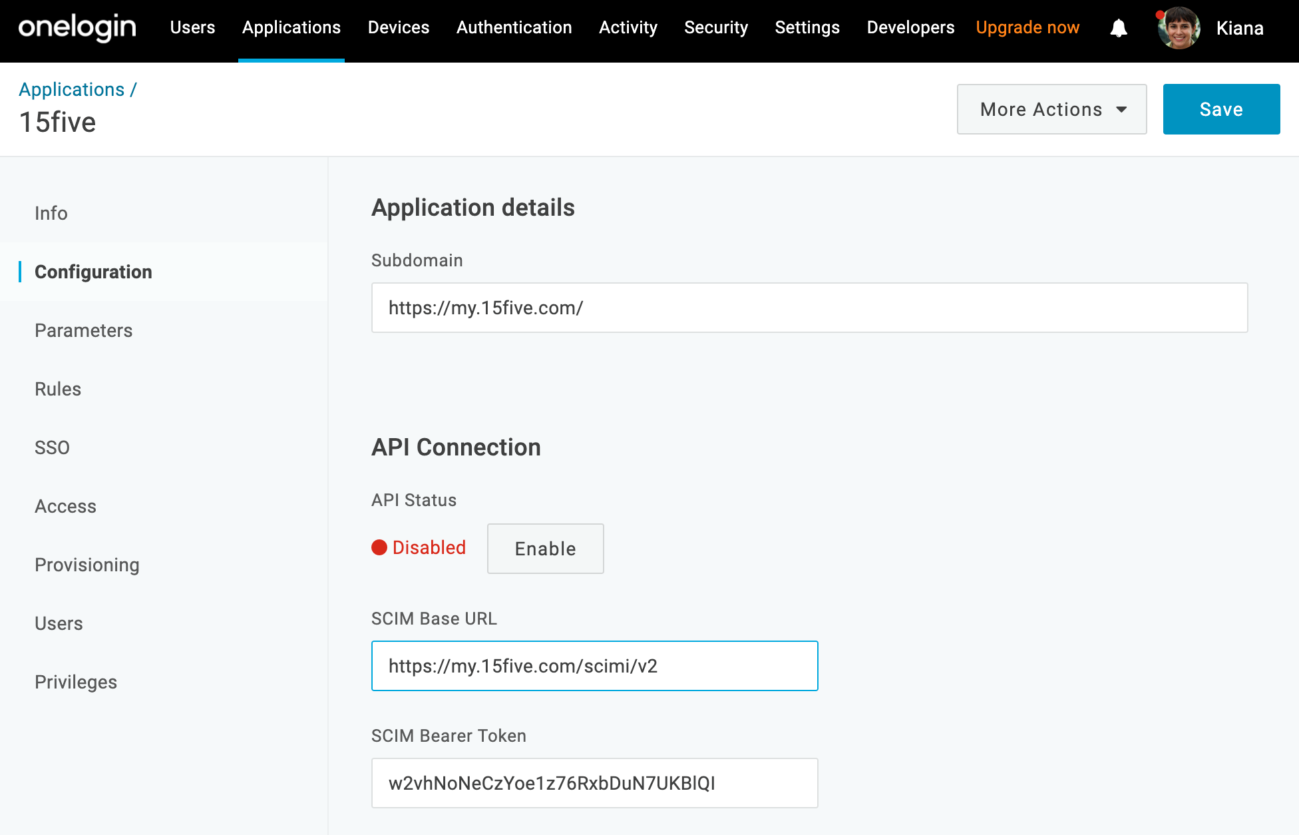Open the notifications bell
The image size is (1299, 835).
coord(1119,28)
